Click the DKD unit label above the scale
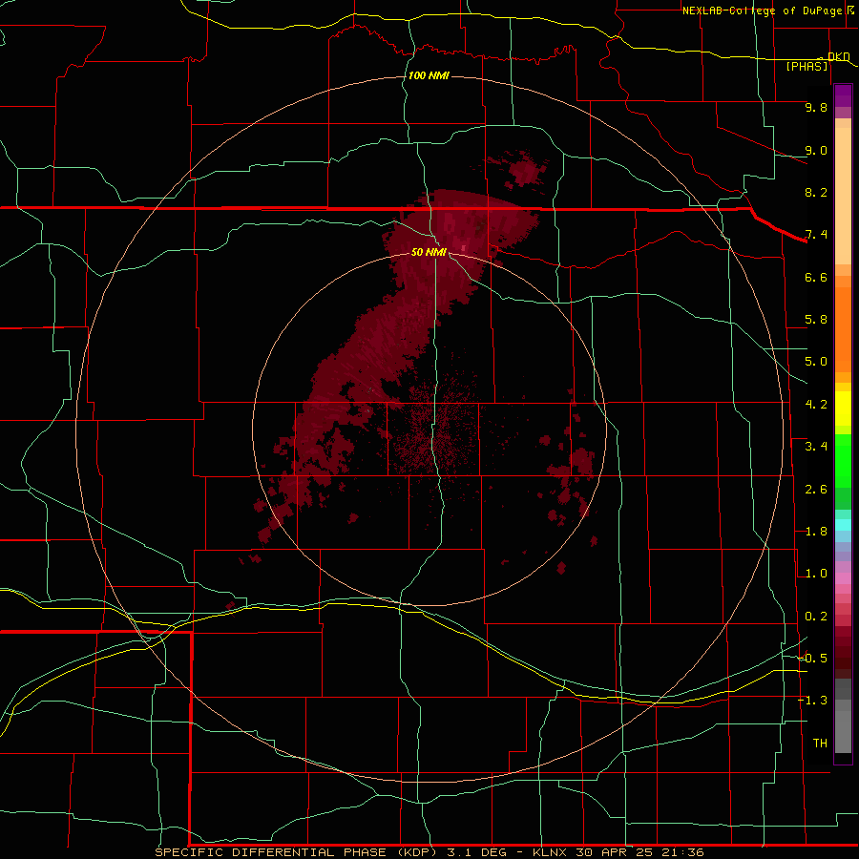Viewport: 859px width, 859px height. pos(839,56)
